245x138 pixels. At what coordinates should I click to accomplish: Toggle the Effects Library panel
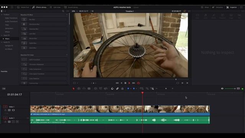pos(39,7)
